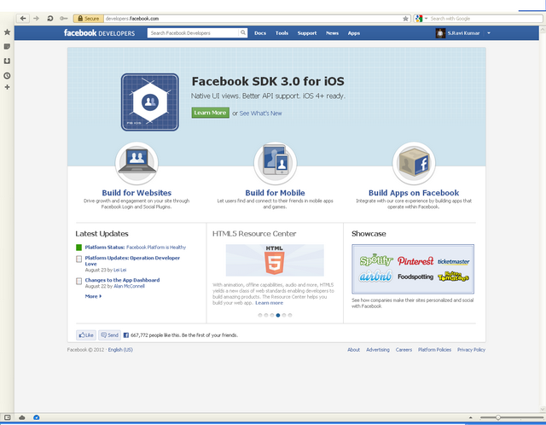
Task: Click the cloud sync status icon
Action: pos(22,417)
